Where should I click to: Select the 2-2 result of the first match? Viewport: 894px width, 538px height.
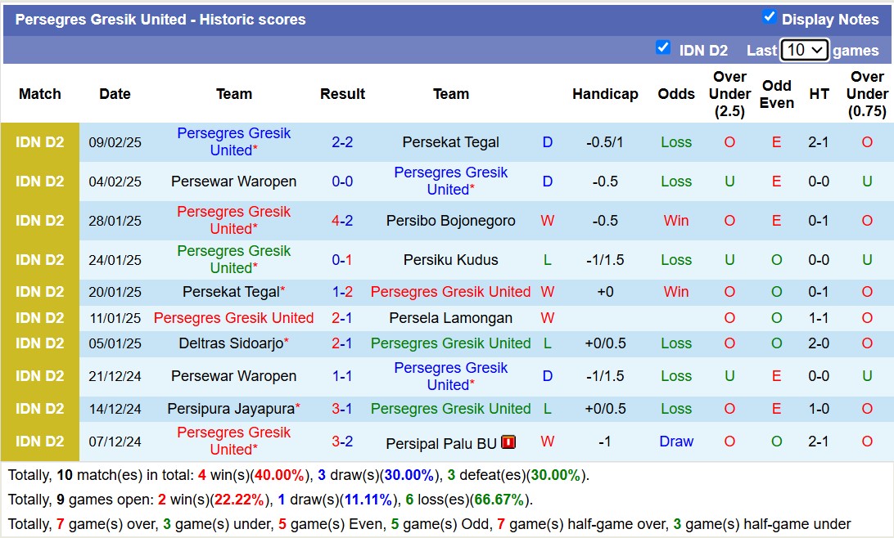tap(342, 141)
